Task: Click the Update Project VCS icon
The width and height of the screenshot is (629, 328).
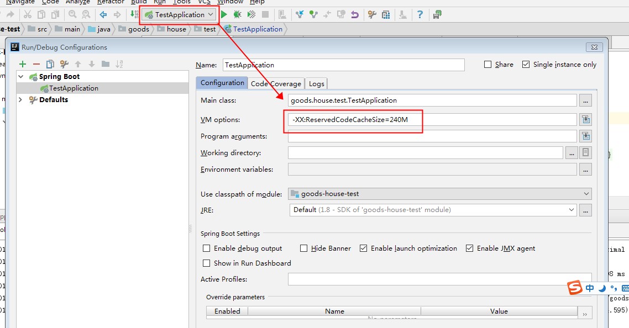Action: click(299, 15)
